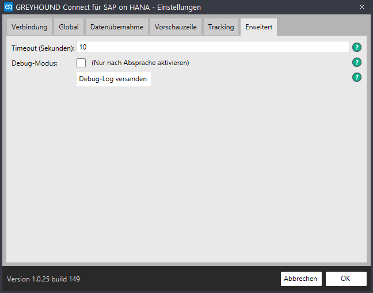The image size is (373, 293).
Task: Click the 'Debug-Modus:' label
Action: [35, 63]
